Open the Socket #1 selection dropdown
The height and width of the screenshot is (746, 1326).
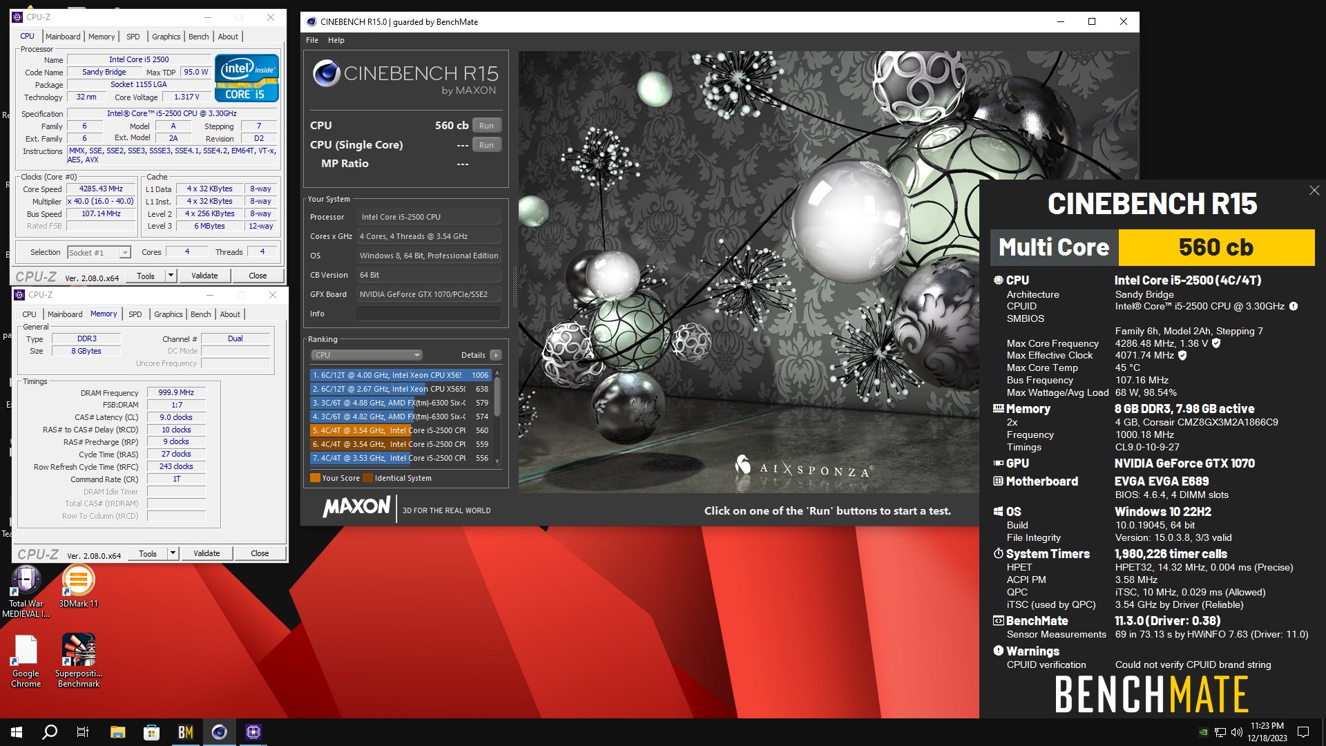(x=99, y=253)
